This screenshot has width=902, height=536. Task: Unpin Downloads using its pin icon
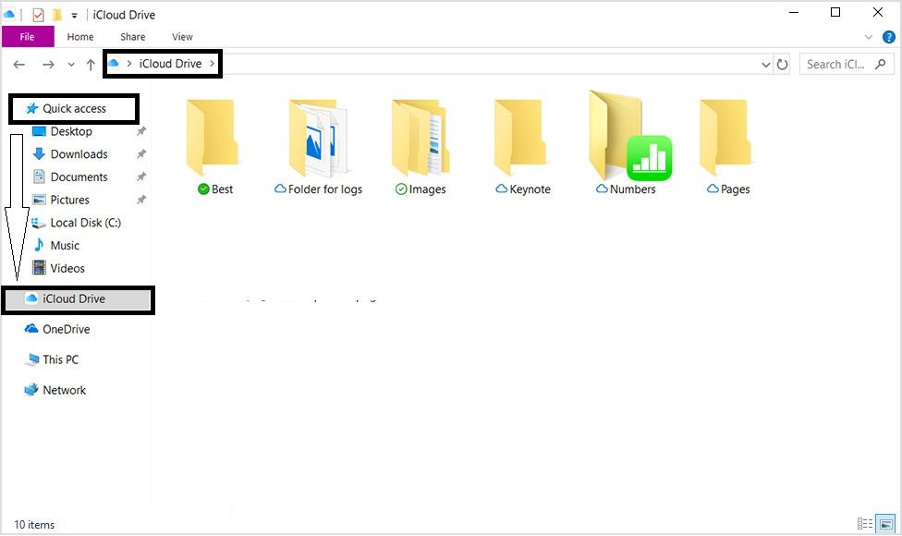click(x=140, y=154)
